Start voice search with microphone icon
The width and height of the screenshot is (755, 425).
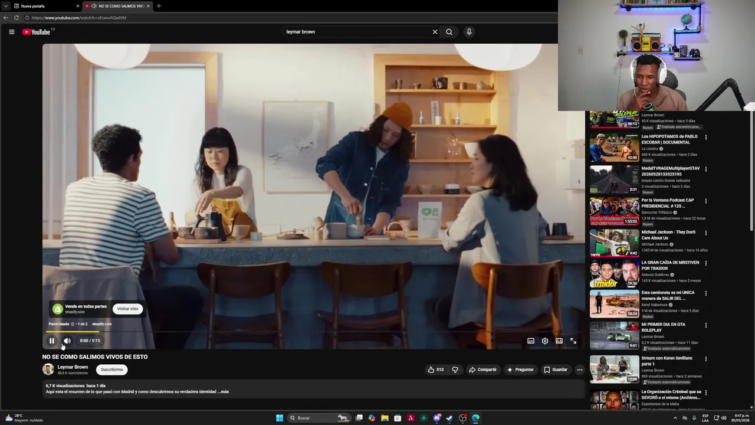(469, 32)
